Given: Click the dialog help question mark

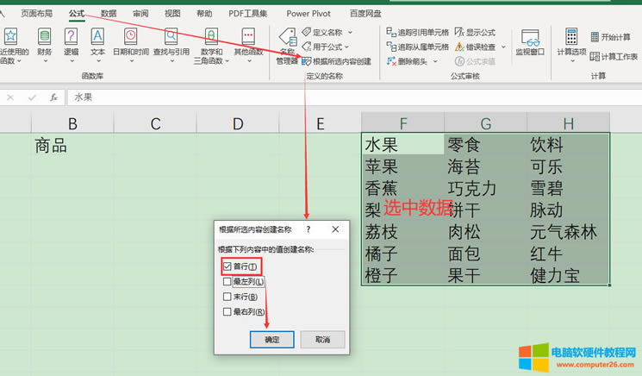Looking at the screenshot, I should (309, 229).
